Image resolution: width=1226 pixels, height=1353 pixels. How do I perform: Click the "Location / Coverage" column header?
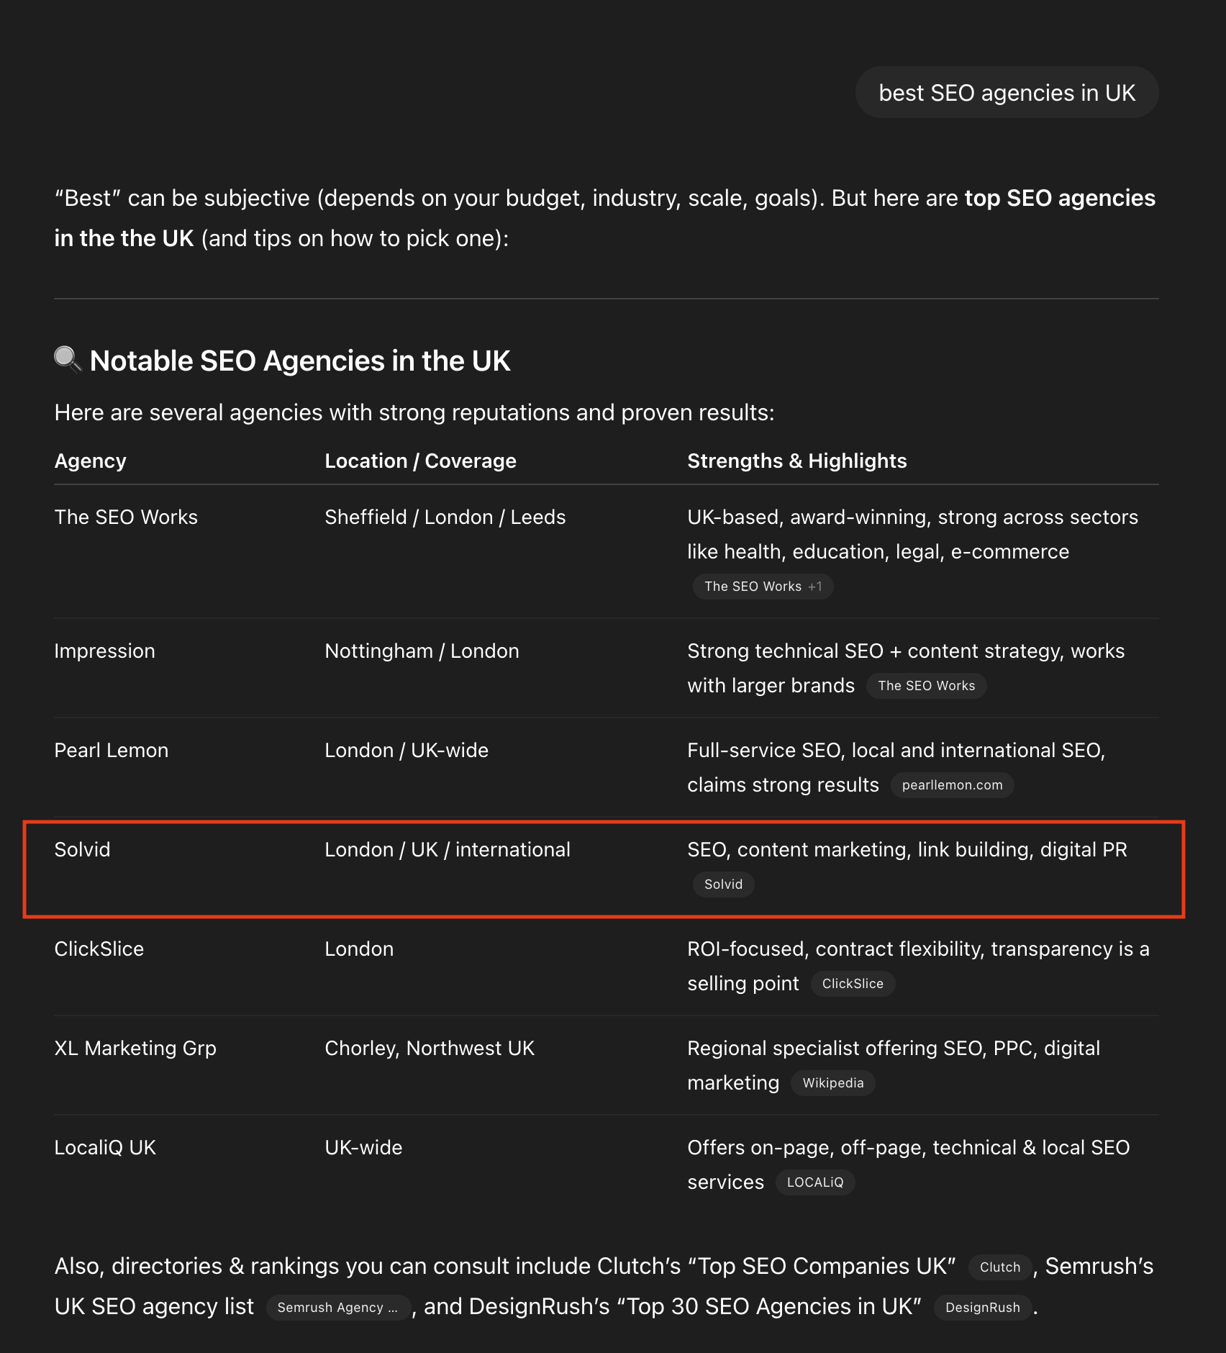point(420,461)
